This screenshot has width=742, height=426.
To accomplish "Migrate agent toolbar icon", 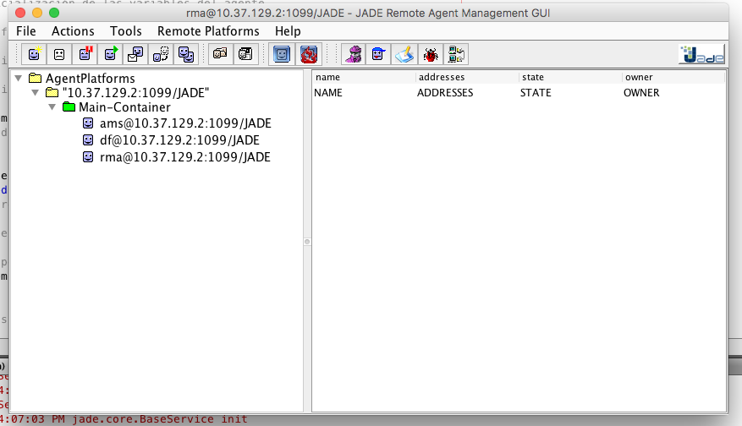I will [x=161, y=54].
